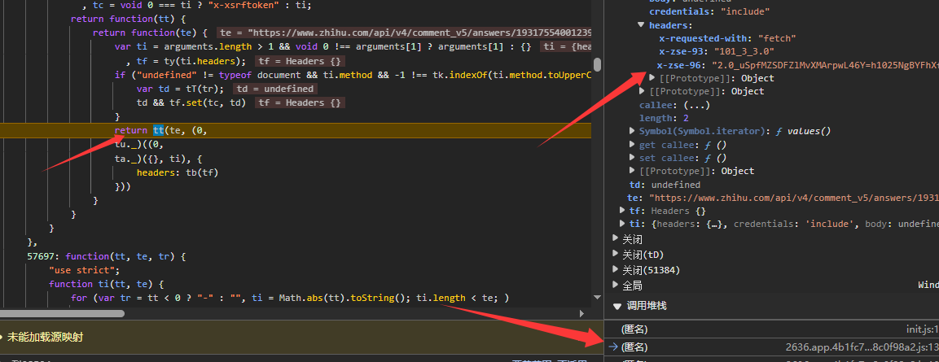The image size is (939, 362).
Task: Click the horizontal scroll-right arrow
Action: (581, 313)
